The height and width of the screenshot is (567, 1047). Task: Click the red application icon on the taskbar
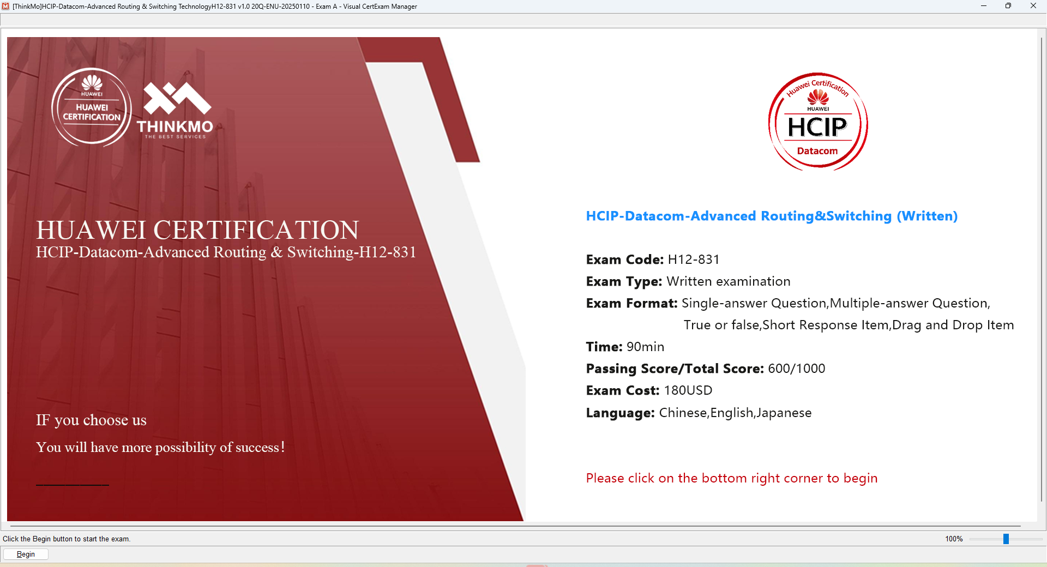pos(537,565)
